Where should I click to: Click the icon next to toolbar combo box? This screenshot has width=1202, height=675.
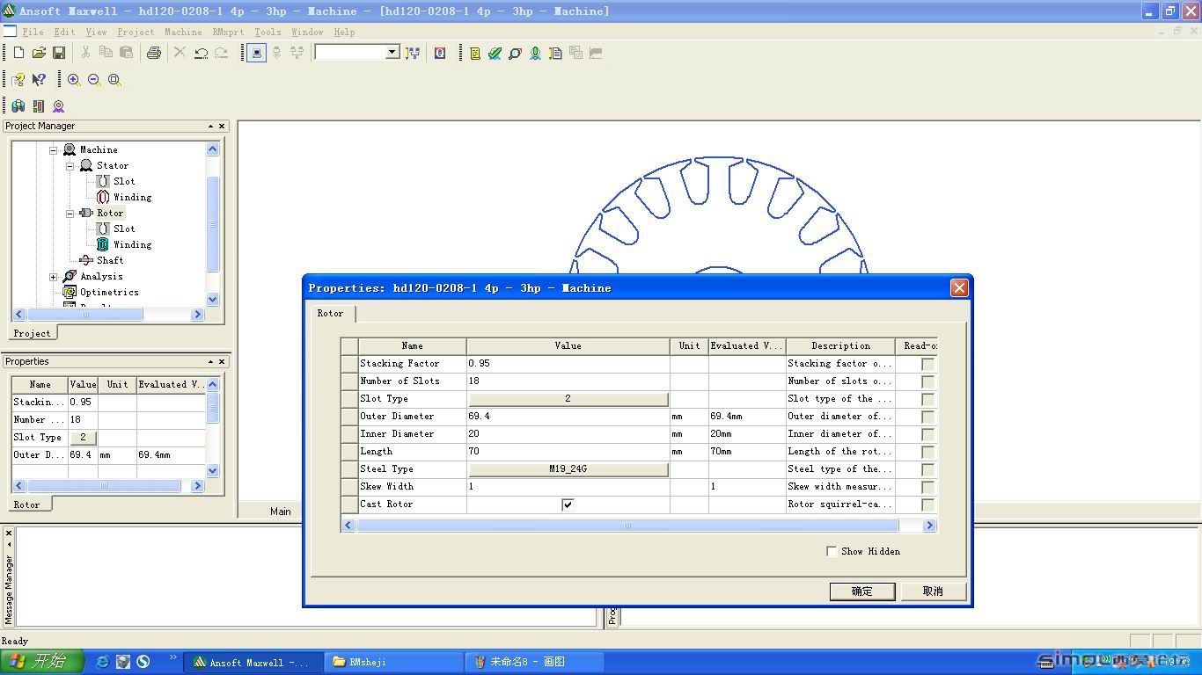tap(413, 53)
